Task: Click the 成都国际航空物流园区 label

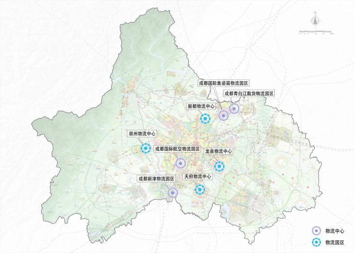Action: (177, 149)
